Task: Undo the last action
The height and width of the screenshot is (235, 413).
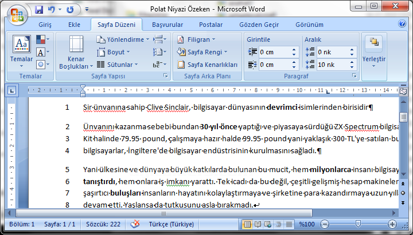Action: (52, 10)
